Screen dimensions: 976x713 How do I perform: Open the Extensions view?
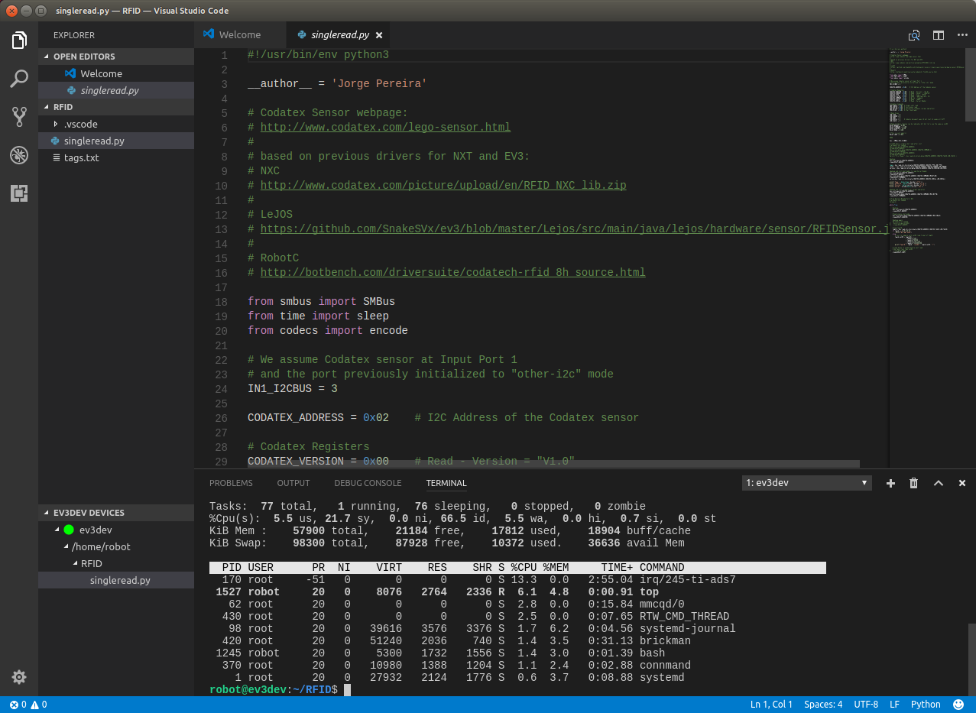(19, 193)
